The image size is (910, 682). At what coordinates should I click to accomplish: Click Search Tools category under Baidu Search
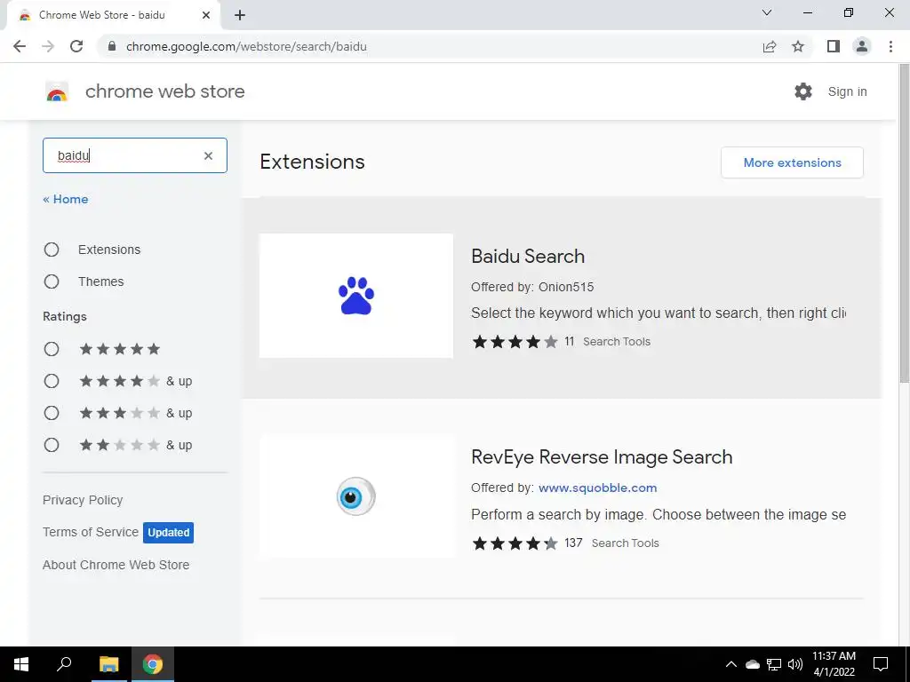(x=617, y=342)
